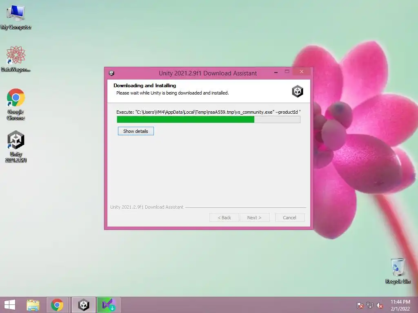Open the network status tray icon
This screenshot has height=313, width=418.
(x=370, y=305)
